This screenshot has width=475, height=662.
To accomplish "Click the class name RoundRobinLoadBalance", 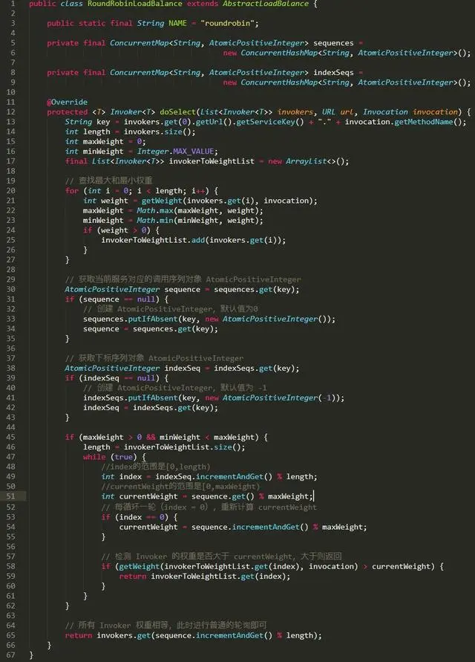I will click(135, 4).
